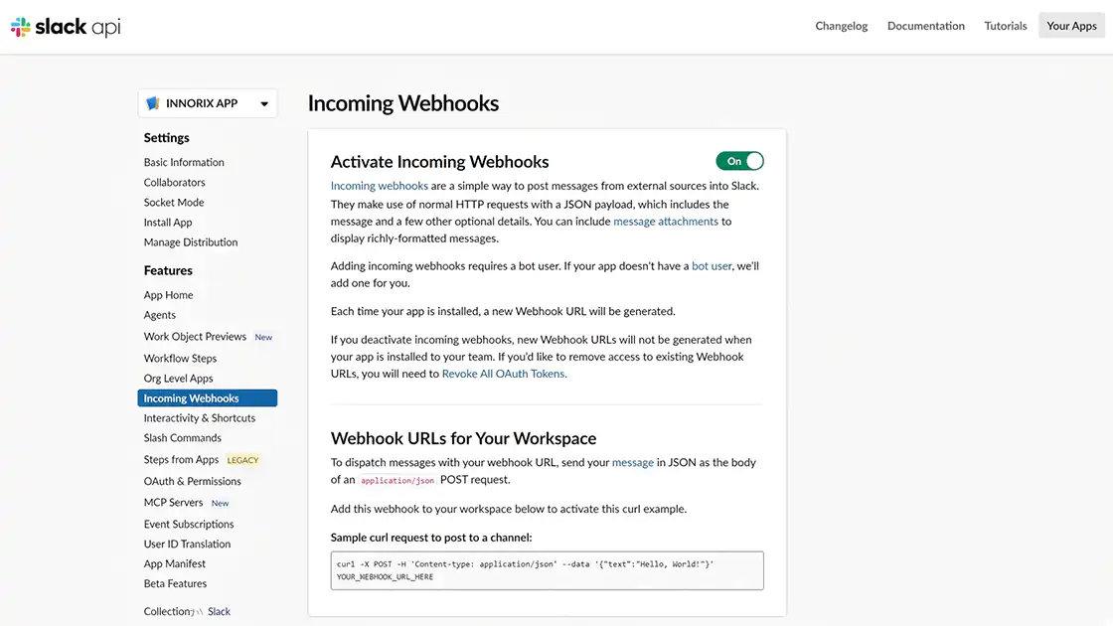The image size is (1113, 626).
Task: Open Work Object Previews
Action: click(195, 337)
